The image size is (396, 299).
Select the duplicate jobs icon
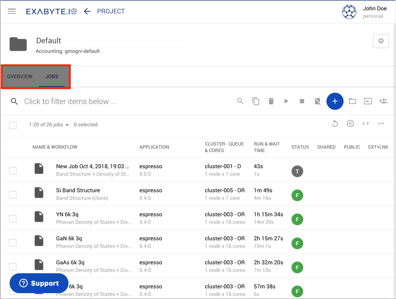pyautogui.click(x=256, y=101)
